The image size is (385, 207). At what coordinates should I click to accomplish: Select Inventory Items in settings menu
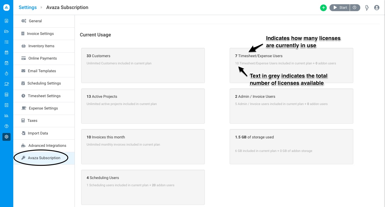44,46
